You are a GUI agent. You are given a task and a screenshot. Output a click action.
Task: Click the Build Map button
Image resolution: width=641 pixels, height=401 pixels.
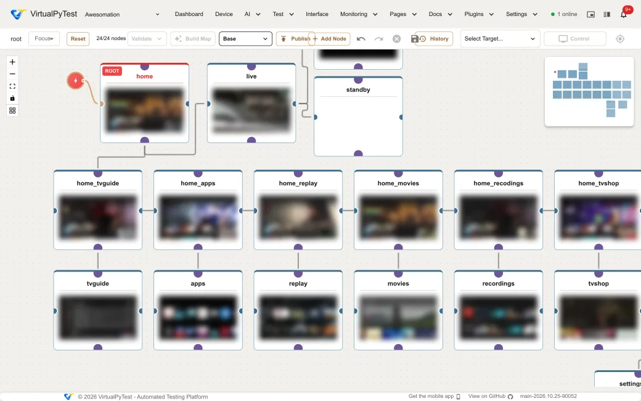[x=192, y=39]
